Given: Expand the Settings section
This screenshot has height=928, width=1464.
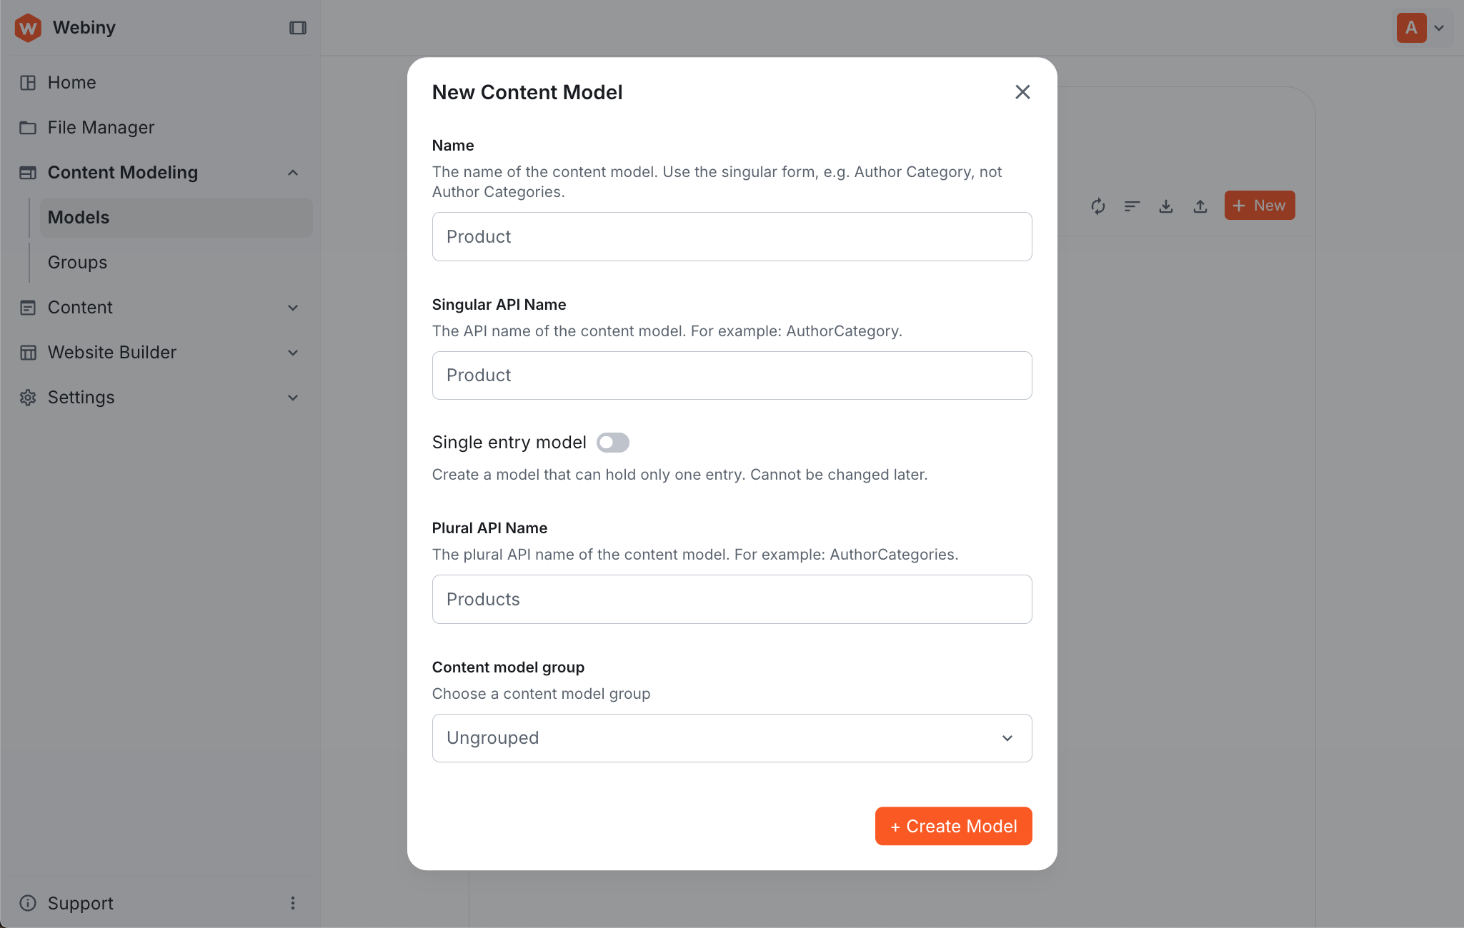Looking at the screenshot, I should 293,398.
